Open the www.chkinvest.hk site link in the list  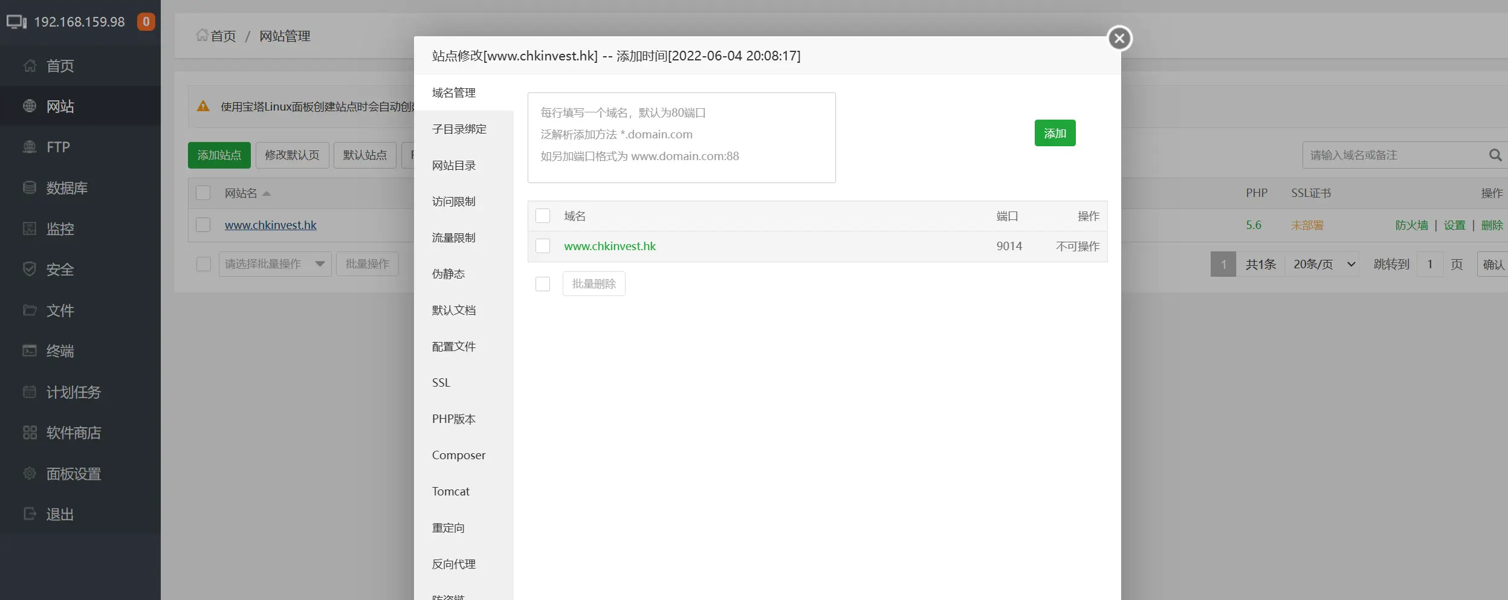(271, 225)
